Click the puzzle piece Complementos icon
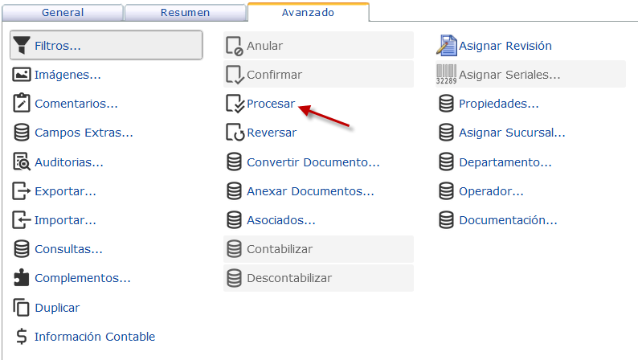Screen dimensions: 638x360 click(22, 278)
